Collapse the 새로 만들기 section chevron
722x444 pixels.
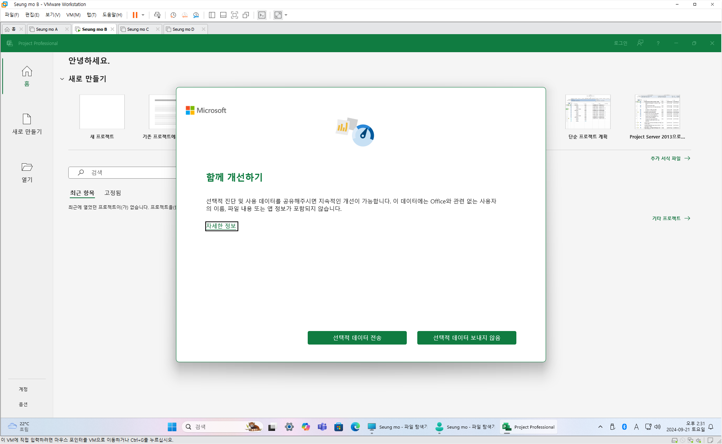62,79
